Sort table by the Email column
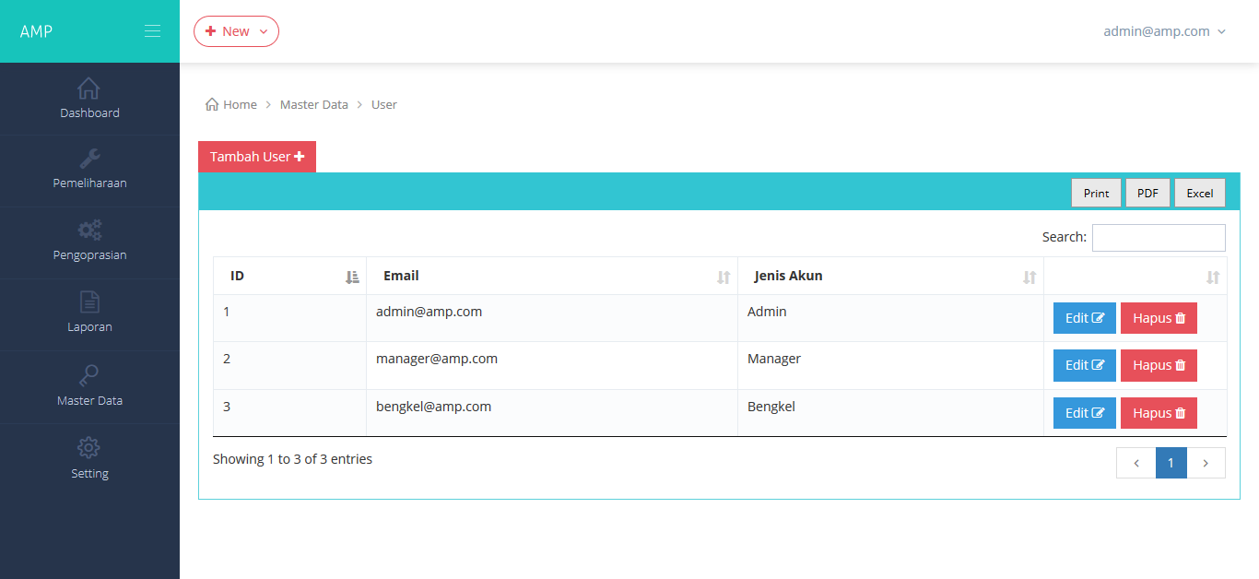 (551, 276)
